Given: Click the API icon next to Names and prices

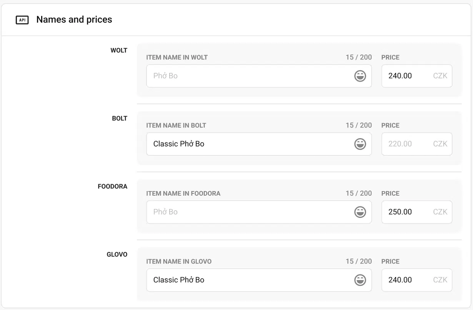Looking at the screenshot, I should 22,20.
